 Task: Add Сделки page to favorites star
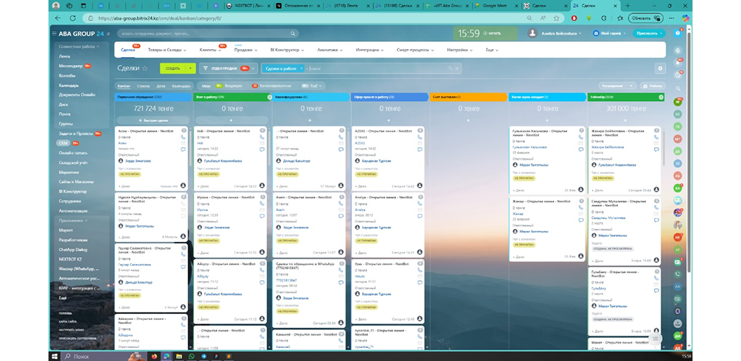145,69
